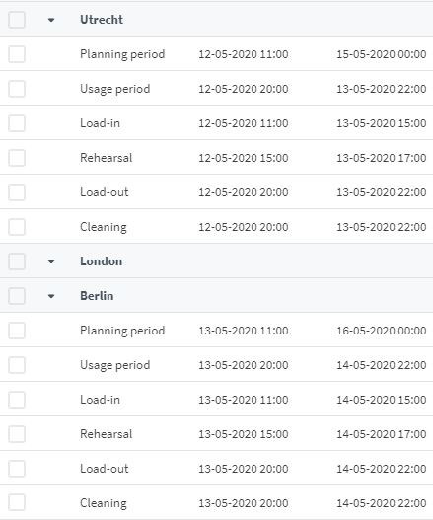Collapse the Berlin group arrow

pos(51,296)
